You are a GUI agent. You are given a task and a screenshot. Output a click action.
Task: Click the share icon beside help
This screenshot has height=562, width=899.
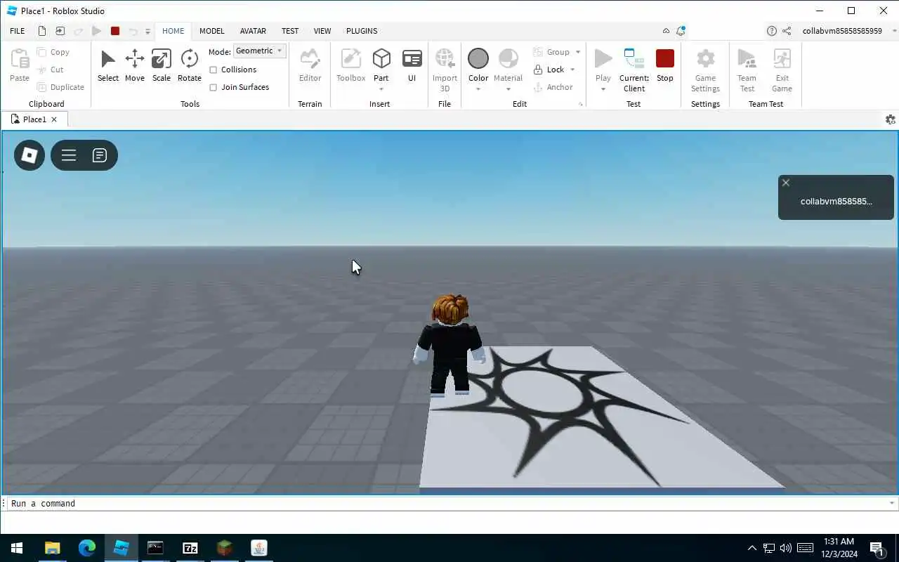787,31
